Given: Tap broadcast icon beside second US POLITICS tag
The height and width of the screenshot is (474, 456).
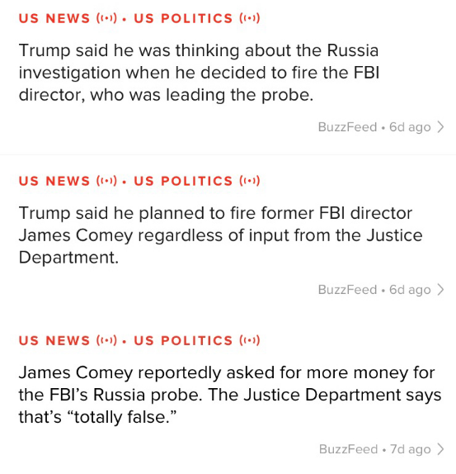Looking at the screenshot, I should pyautogui.click(x=250, y=181).
